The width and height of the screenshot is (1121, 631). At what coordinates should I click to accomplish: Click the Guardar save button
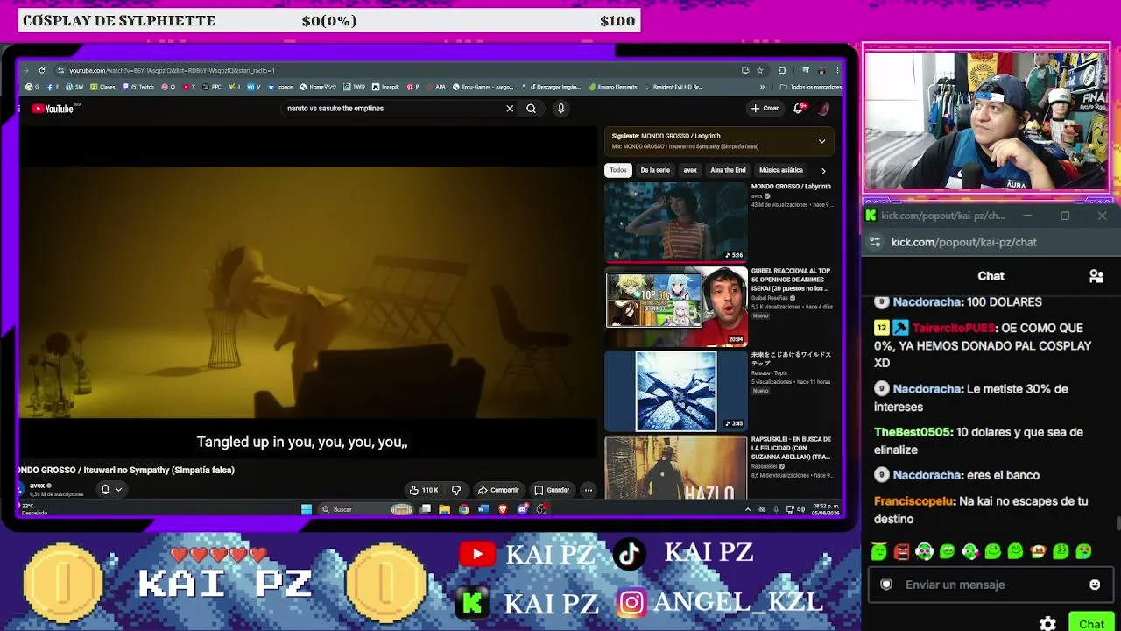(x=552, y=490)
